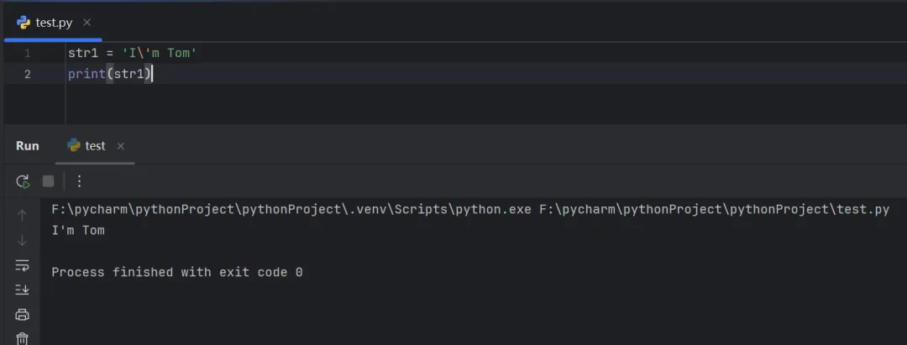Select the 'test' run configuration tab
Viewport: 907px width, 345px height.
(95, 146)
